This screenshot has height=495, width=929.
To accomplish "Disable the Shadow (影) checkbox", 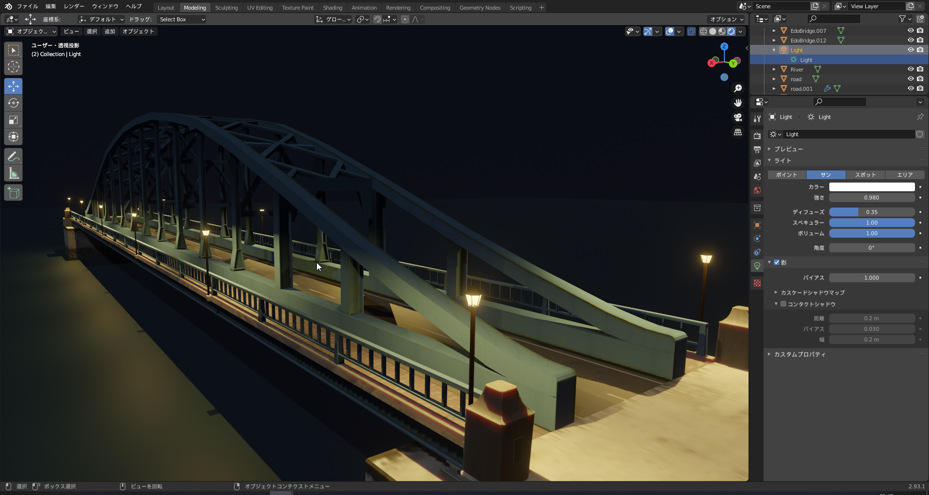I will (x=777, y=262).
